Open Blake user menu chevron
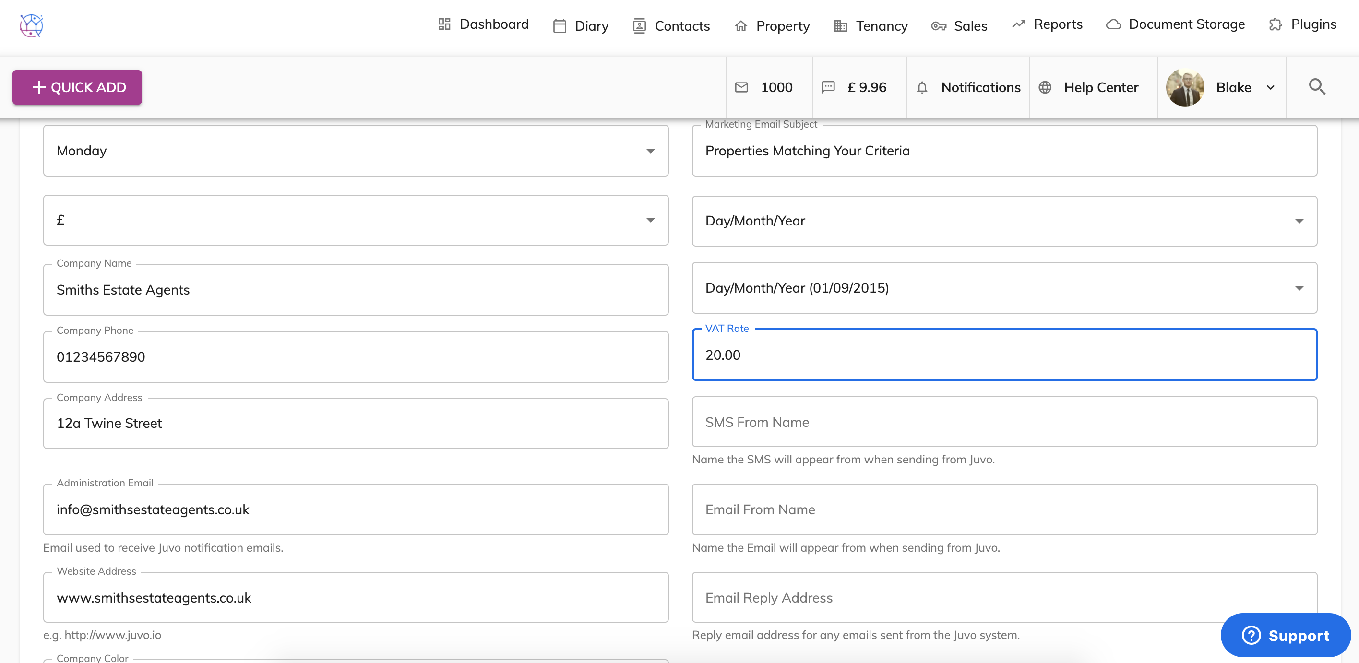The height and width of the screenshot is (663, 1359). (x=1270, y=88)
